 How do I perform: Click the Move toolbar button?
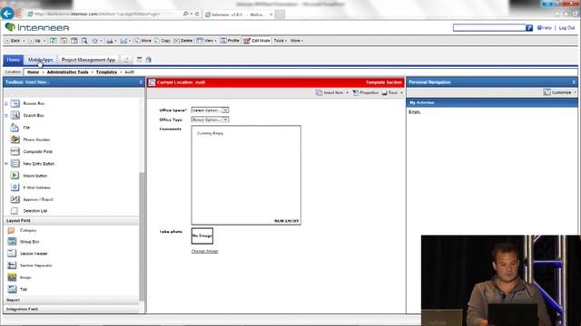pos(143,41)
